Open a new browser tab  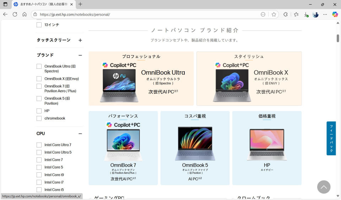point(80,4)
